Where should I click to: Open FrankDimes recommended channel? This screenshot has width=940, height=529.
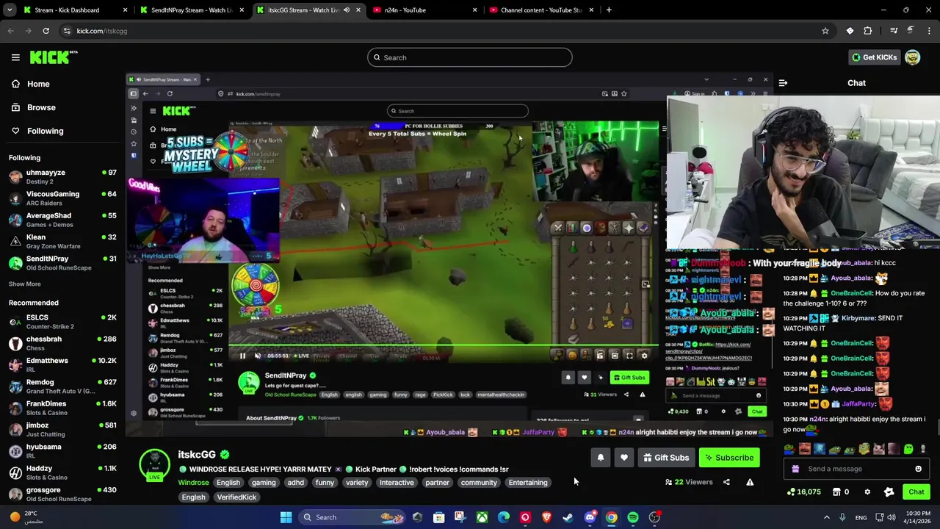62,408
